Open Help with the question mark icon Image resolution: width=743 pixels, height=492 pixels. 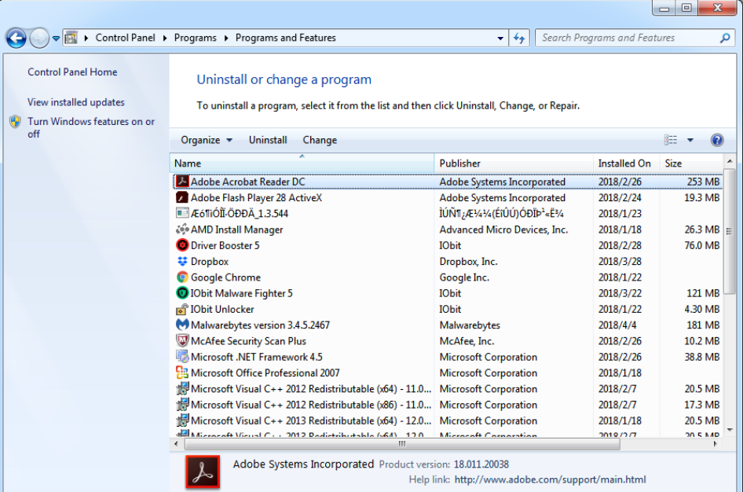(x=717, y=140)
